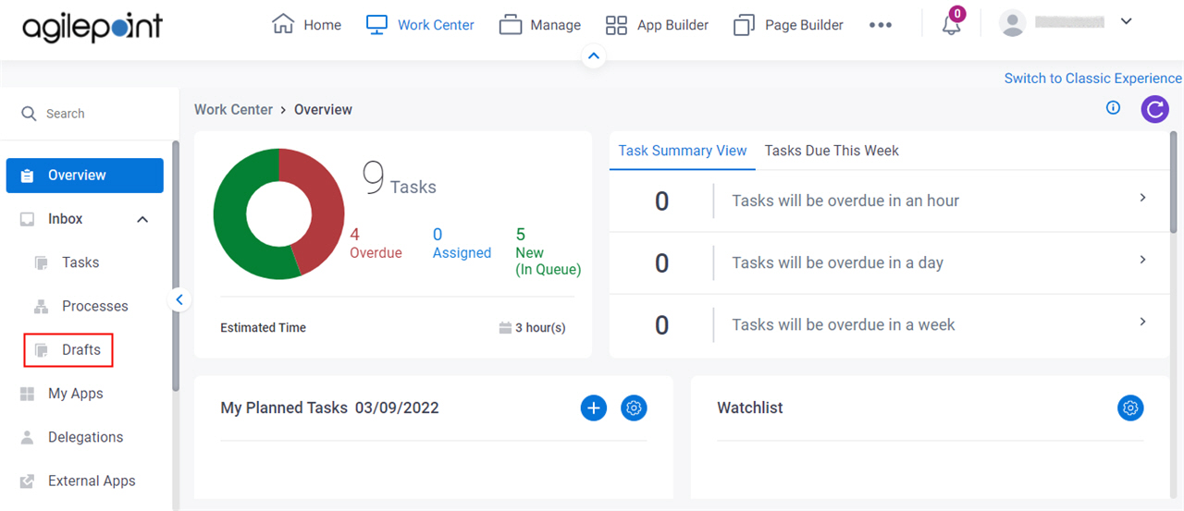Click the My Apps grid icon
Screen dimensions: 1184x511
tap(27, 394)
